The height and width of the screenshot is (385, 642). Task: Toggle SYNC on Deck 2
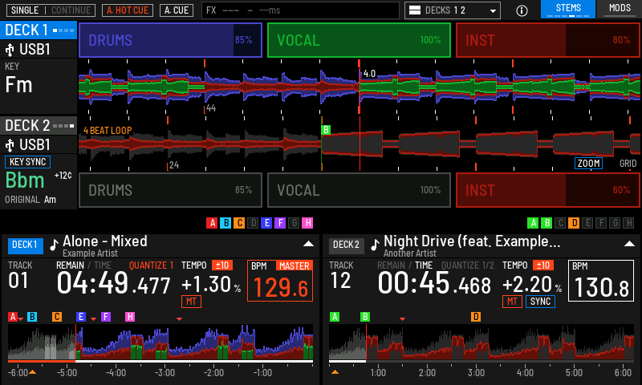click(x=540, y=302)
